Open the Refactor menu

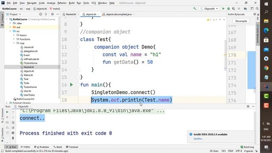pos(62,3)
